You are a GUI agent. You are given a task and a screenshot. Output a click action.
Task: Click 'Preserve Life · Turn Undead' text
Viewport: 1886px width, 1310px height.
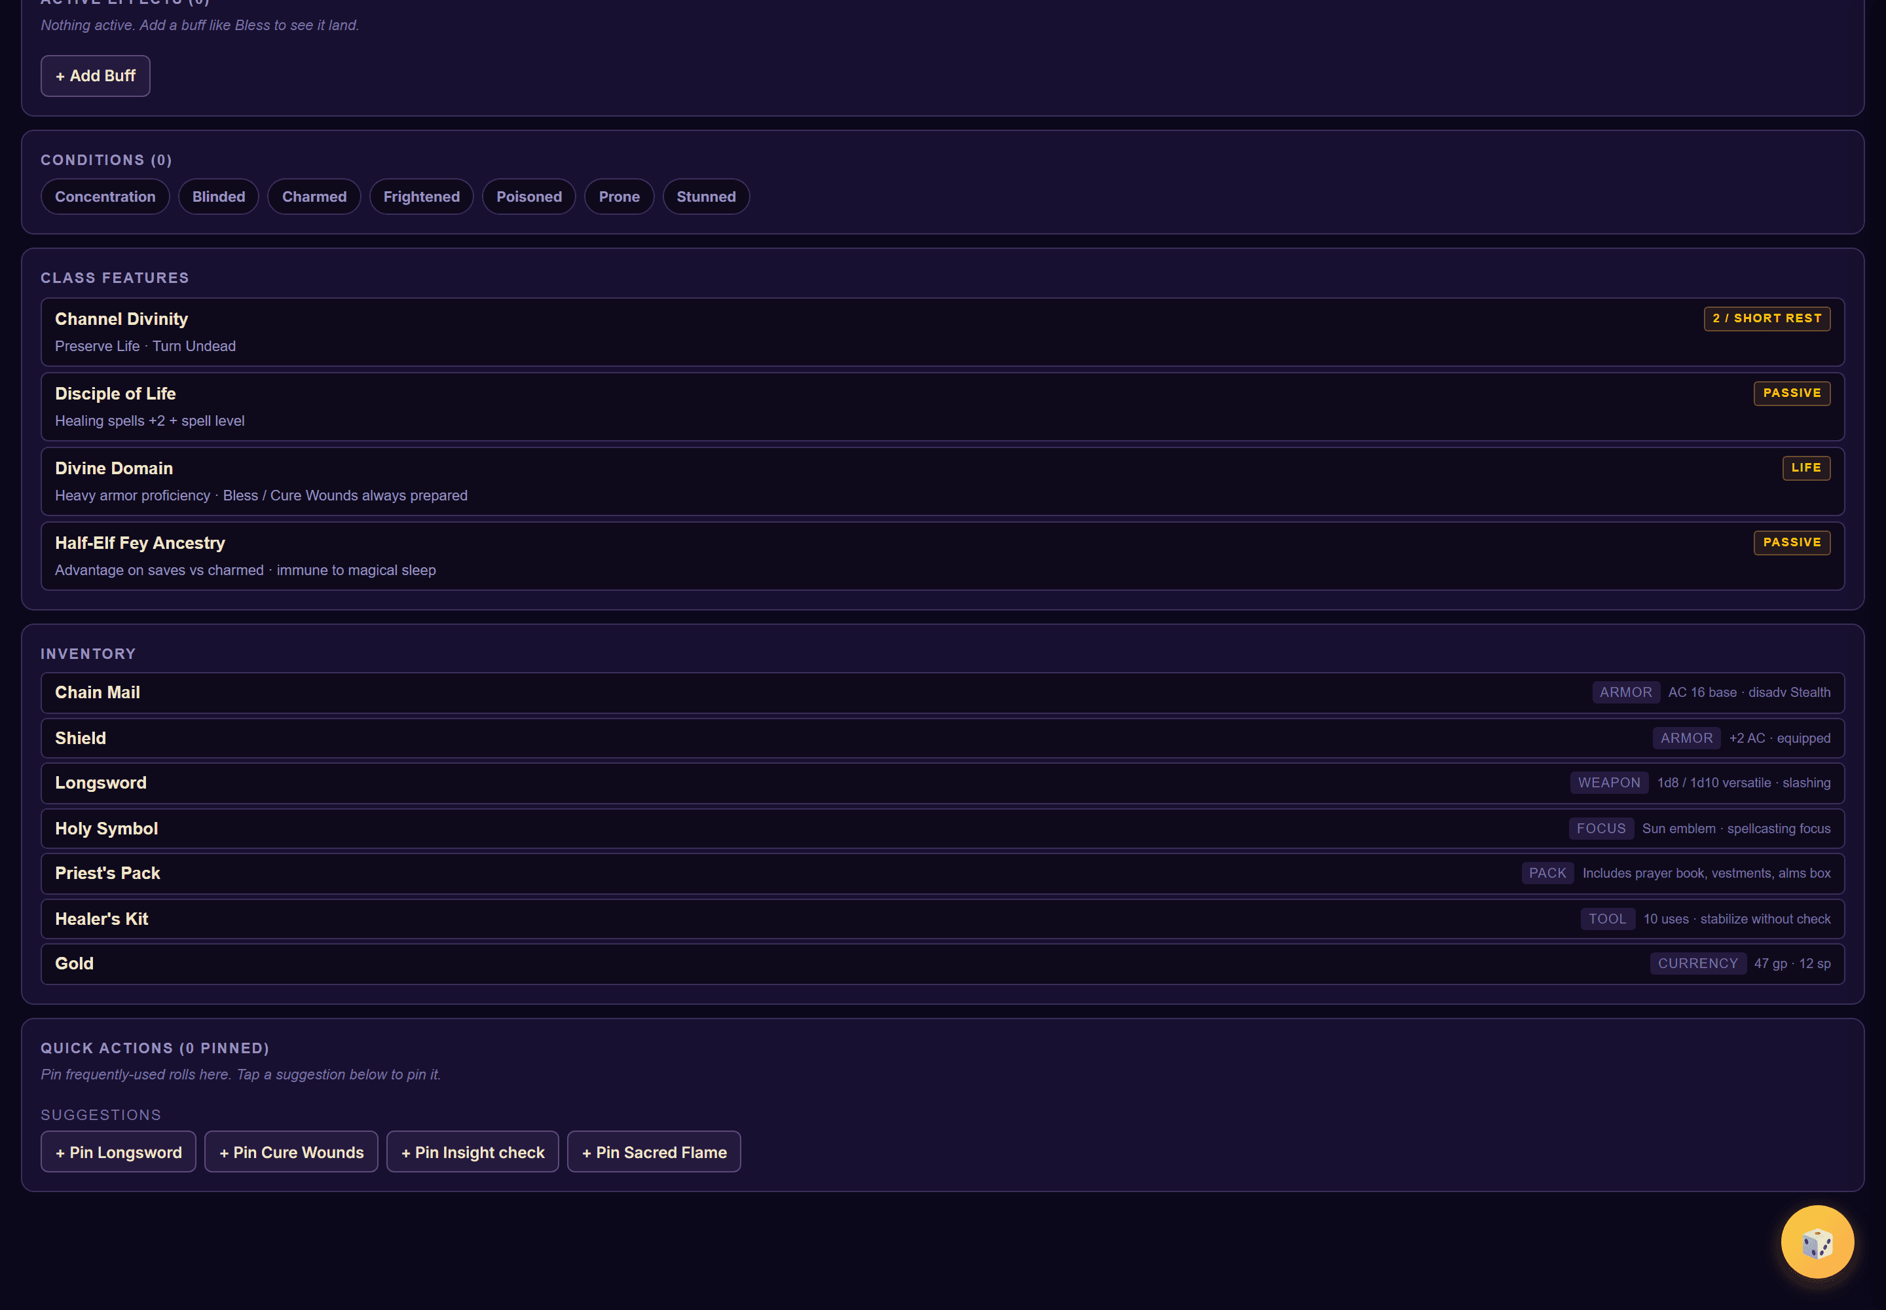pos(145,346)
